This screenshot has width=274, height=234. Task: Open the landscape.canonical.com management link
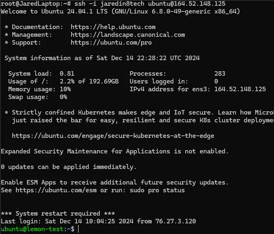[128, 35]
